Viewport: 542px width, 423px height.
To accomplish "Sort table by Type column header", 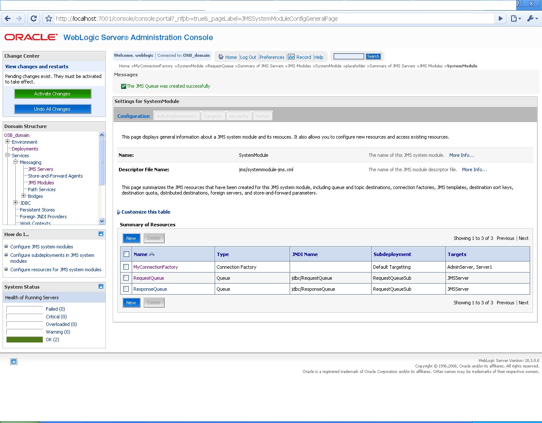I will (223, 254).
